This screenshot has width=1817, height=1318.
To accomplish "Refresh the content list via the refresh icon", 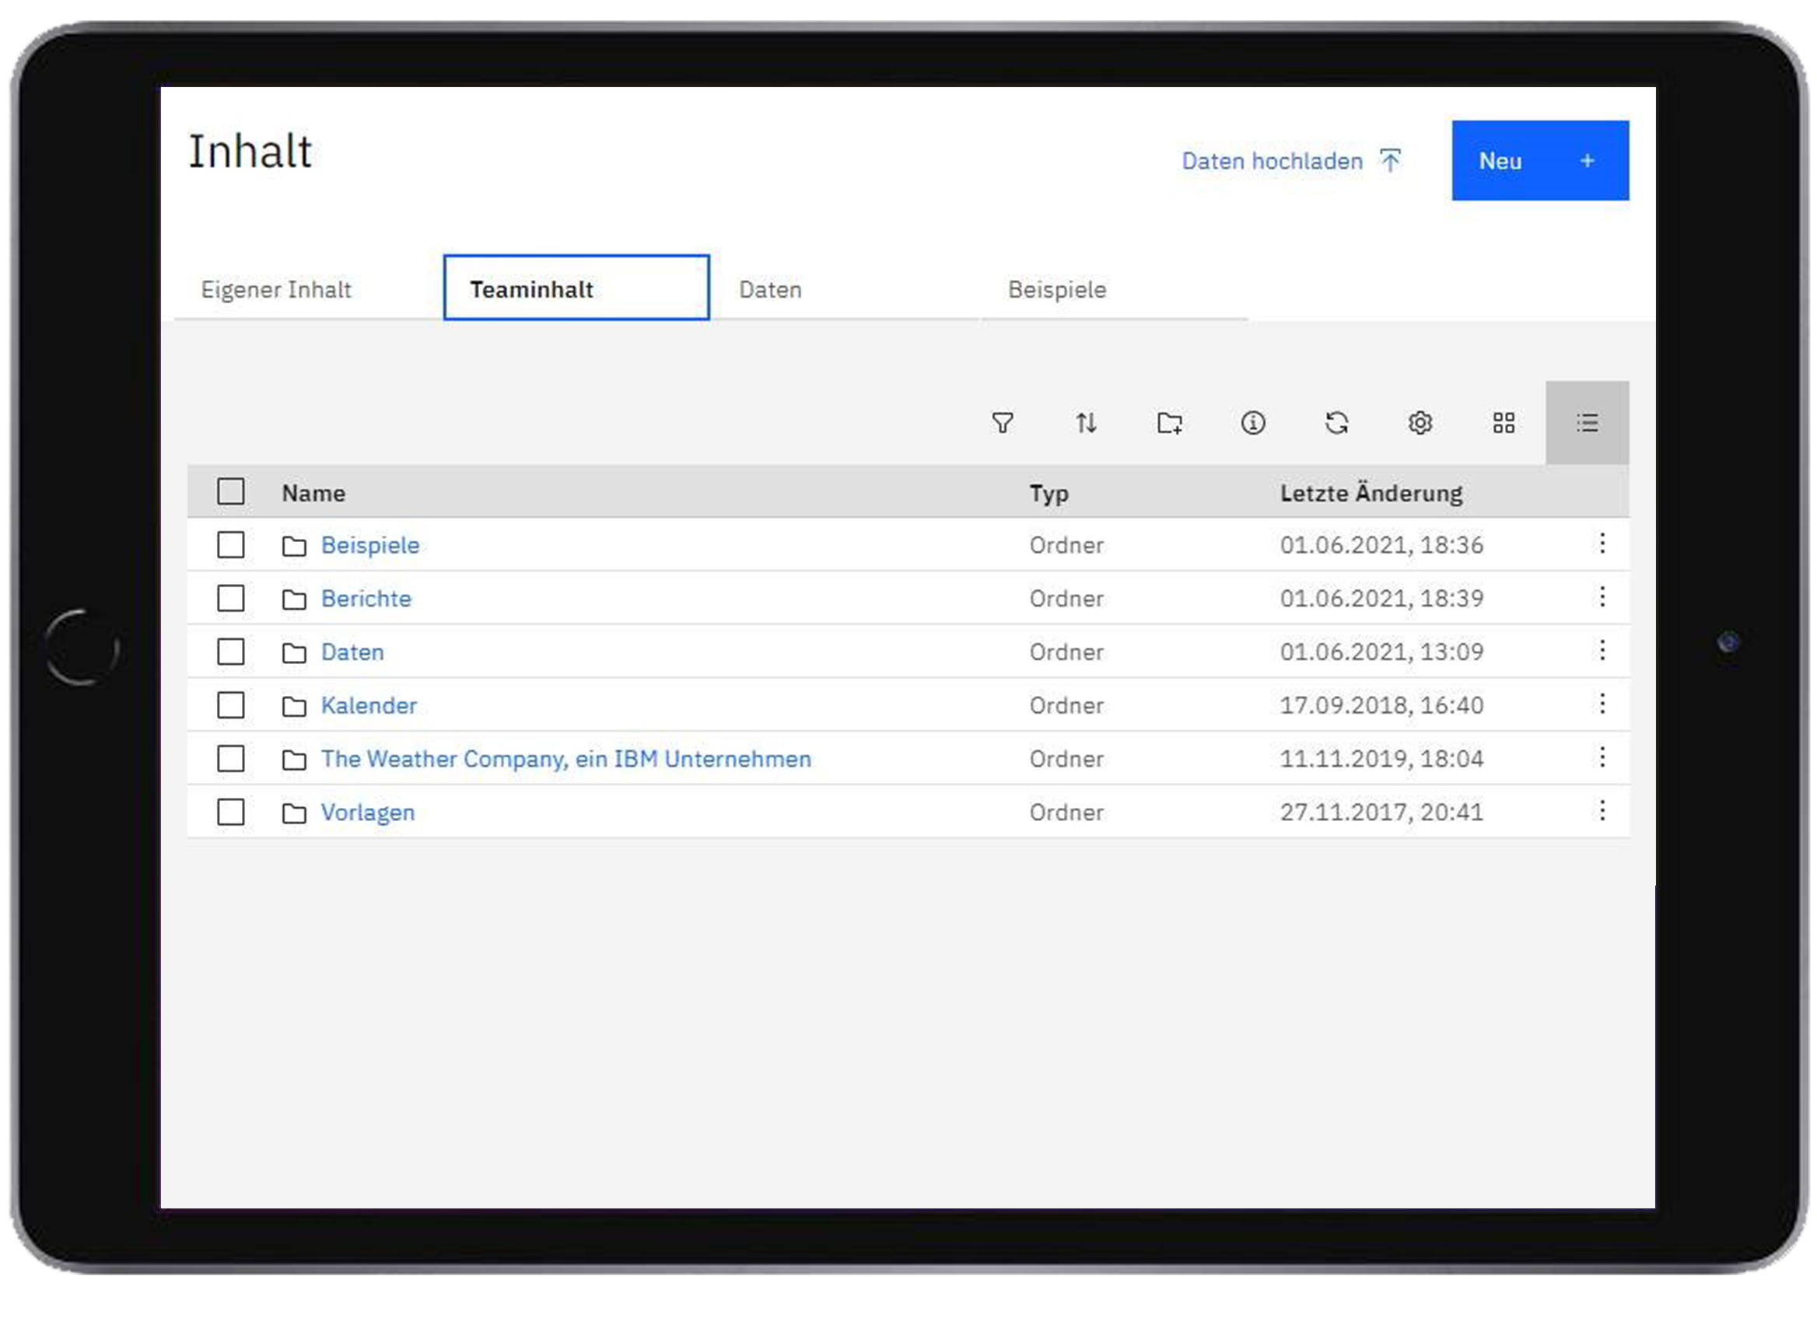I will click(1336, 424).
